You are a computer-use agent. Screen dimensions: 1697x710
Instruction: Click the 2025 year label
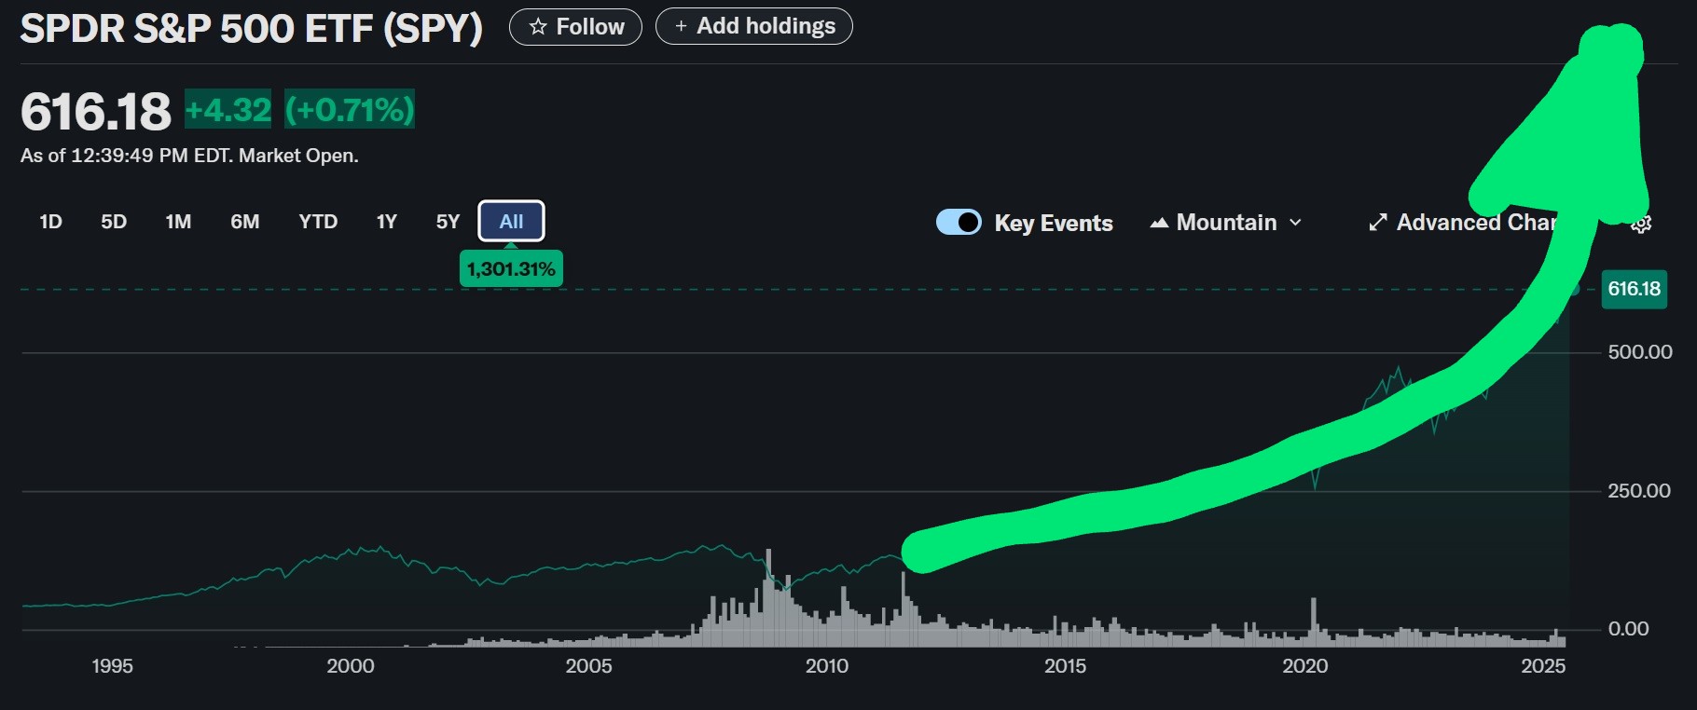coord(1543,666)
